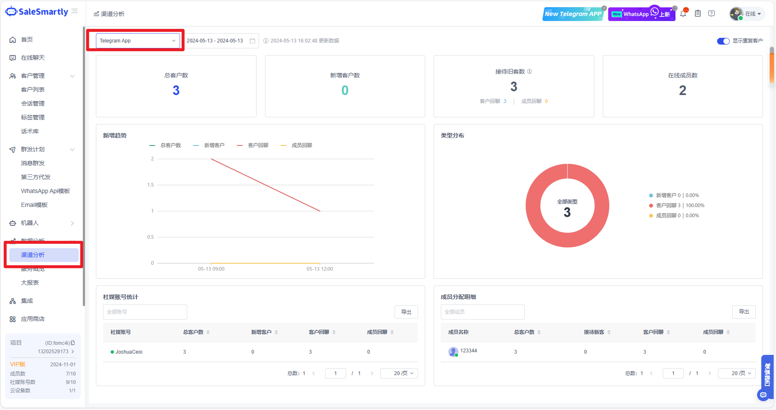Image resolution: width=776 pixels, height=410 pixels.
Task: Click info icon beside 接待旧客数
Action: point(530,71)
